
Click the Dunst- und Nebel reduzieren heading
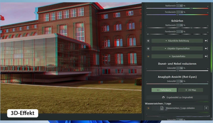pos(177,64)
